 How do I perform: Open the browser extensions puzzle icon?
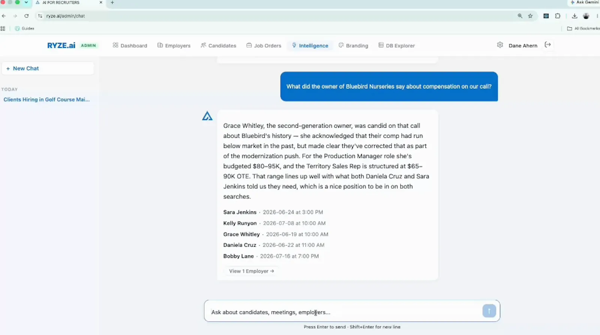click(558, 16)
